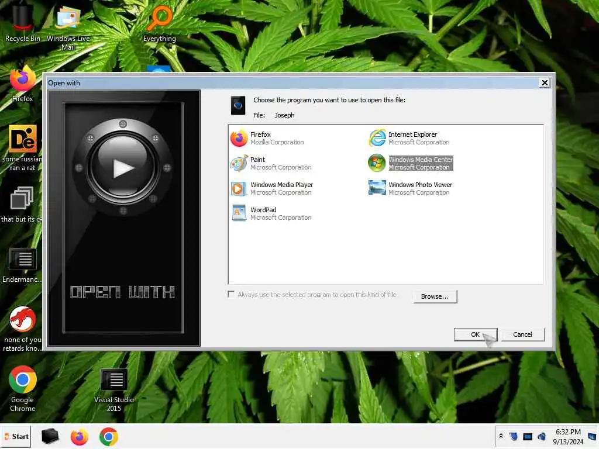Tick Always use the selected program checkbox
The image size is (599, 449).
pyautogui.click(x=230, y=295)
